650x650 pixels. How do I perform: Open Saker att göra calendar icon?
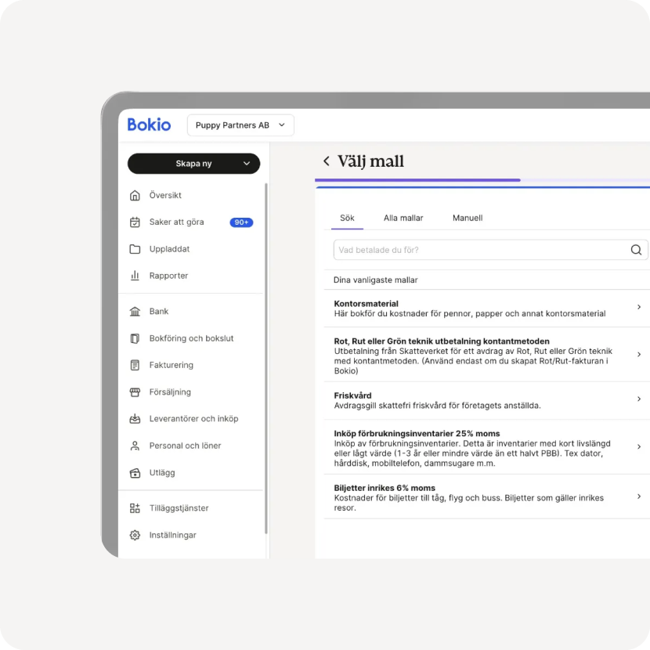click(135, 222)
